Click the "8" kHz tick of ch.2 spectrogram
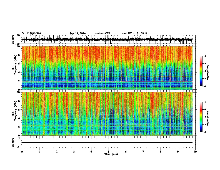Viewport: 220px width, 170px height. tap(19, 101)
